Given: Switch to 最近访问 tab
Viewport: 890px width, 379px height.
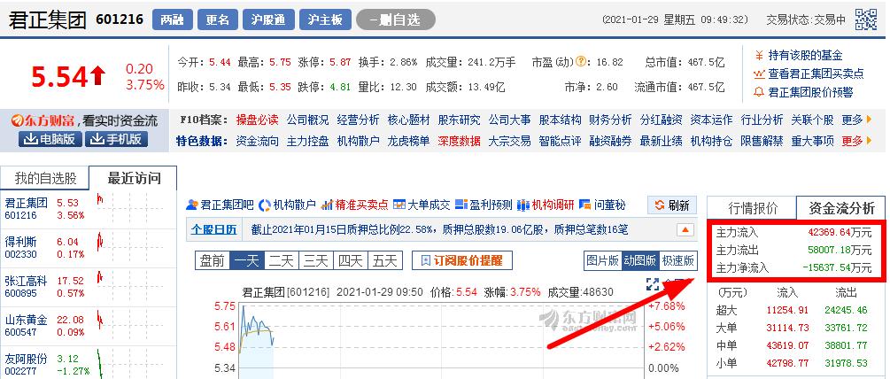Looking at the screenshot, I should pyautogui.click(x=134, y=179).
